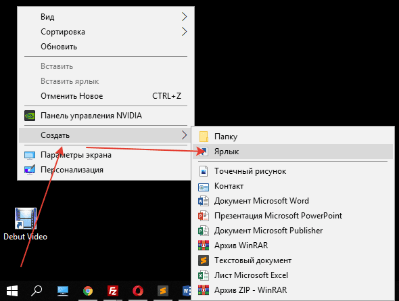399x301 pixels.
Task: Click the WinRAR icon beside Архив ZIP
Action: tap(204, 290)
